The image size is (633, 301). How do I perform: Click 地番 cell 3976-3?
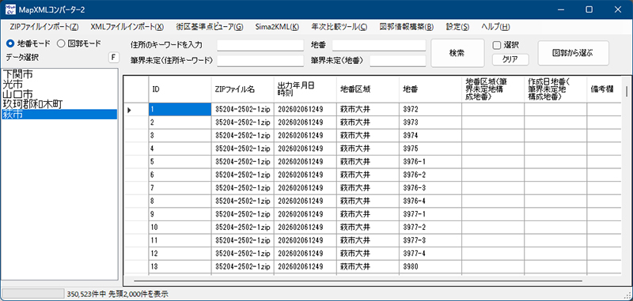click(x=430, y=188)
